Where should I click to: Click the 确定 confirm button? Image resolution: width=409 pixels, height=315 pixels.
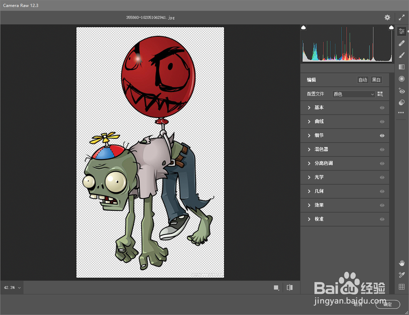coord(388,304)
